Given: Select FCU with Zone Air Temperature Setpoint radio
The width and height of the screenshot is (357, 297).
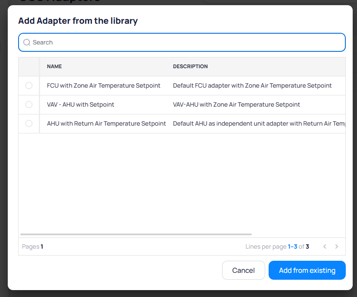Looking at the screenshot, I should coord(29,85).
